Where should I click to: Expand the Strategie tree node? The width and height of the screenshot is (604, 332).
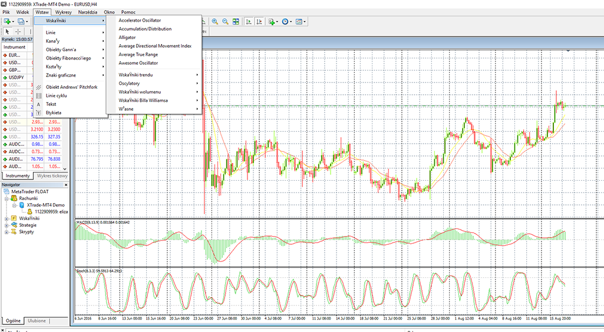(6, 225)
